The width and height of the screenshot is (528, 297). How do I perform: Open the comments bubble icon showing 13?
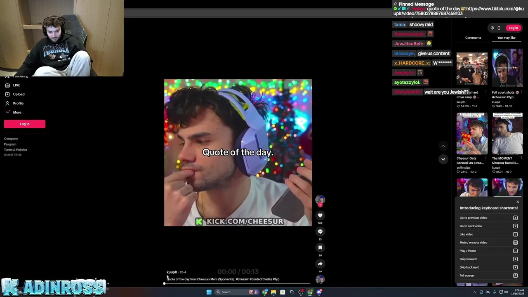[320, 231]
